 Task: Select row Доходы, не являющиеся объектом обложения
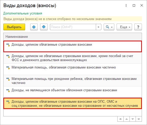tap(72, 92)
